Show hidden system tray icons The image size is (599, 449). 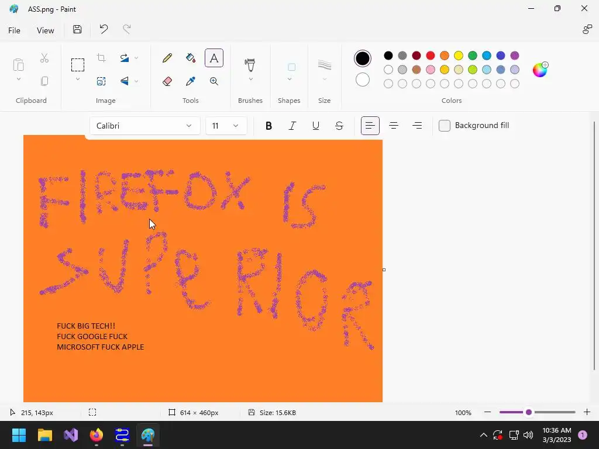pos(483,435)
